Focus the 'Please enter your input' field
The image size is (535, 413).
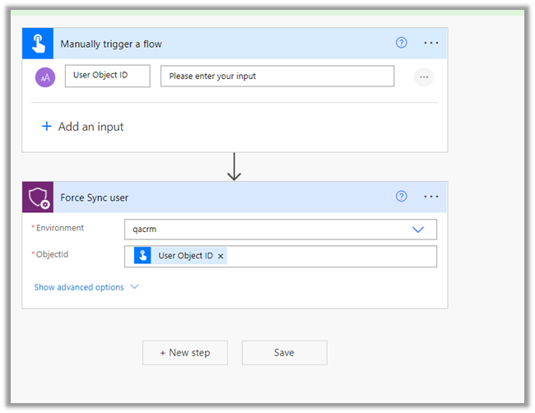[277, 77]
